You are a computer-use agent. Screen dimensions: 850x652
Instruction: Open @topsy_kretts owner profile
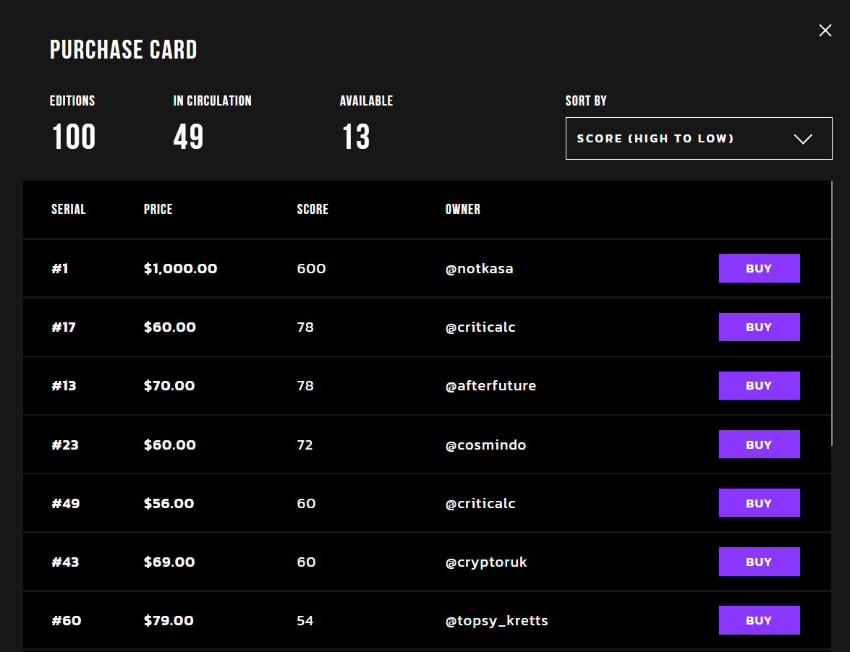[496, 621]
